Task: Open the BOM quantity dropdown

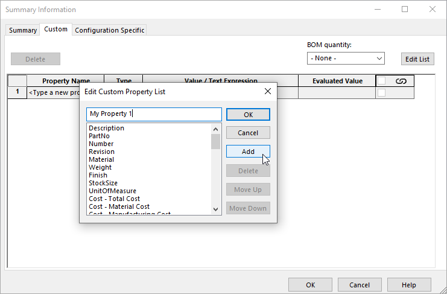Action: pyautogui.click(x=346, y=58)
